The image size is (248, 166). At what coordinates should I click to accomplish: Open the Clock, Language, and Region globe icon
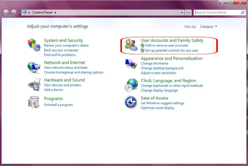pyautogui.click(x=131, y=85)
